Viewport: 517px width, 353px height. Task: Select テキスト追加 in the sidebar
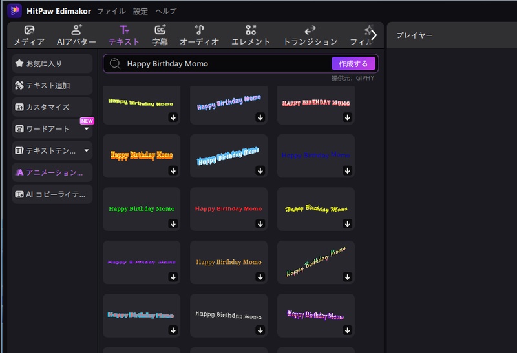point(52,85)
